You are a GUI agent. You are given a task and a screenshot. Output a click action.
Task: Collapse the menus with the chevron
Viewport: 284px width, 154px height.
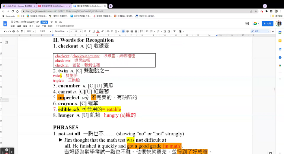pos(273,31)
